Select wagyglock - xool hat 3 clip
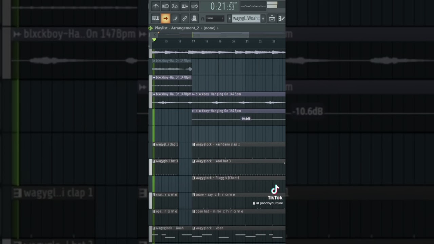 (x=239, y=167)
